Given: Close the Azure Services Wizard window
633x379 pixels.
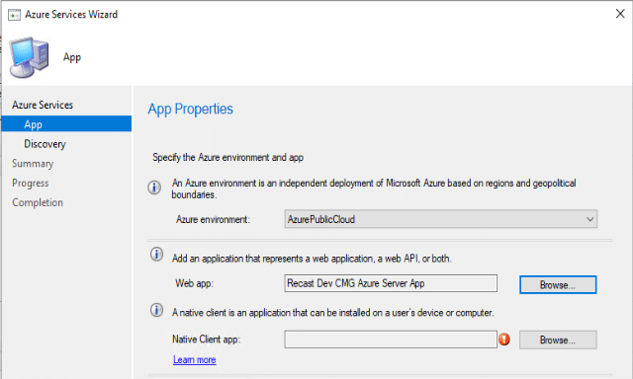Looking at the screenshot, I should click(620, 14).
